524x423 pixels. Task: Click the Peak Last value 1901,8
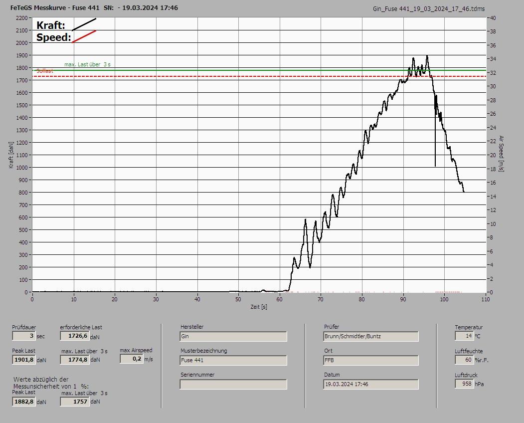click(24, 360)
